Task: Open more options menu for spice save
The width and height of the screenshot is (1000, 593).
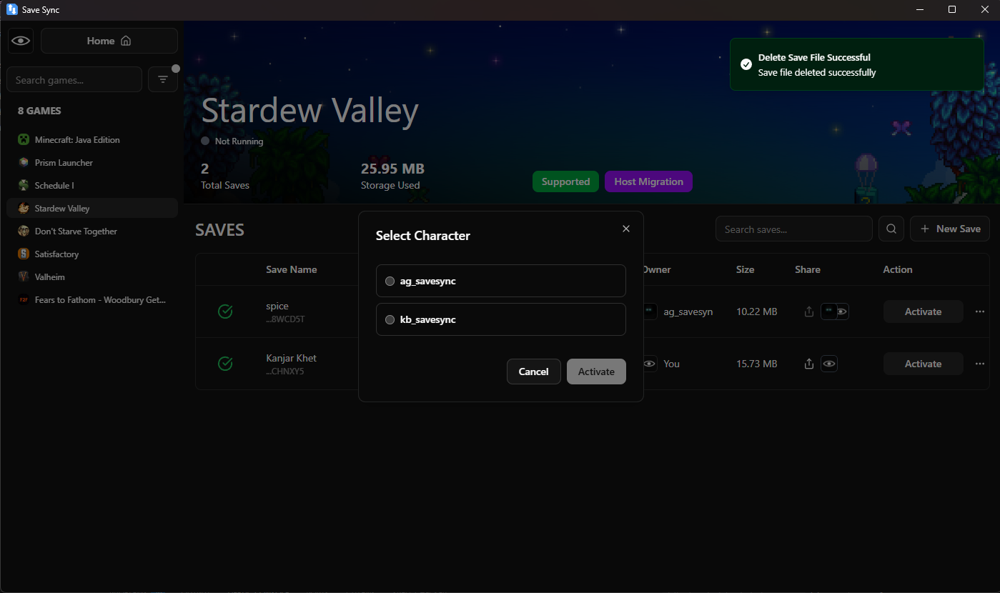Action: click(980, 312)
